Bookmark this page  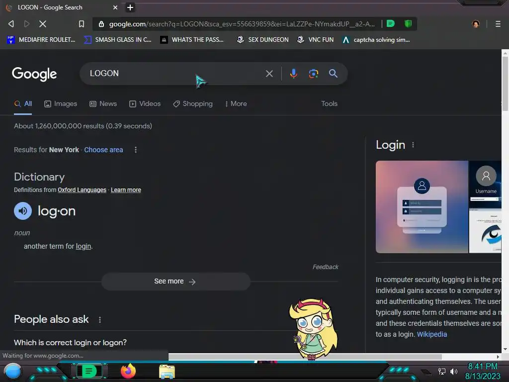pos(82,24)
